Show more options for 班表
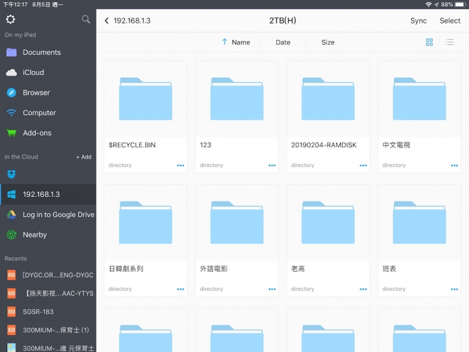This screenshot has width=469, height=352. [455, 289]
